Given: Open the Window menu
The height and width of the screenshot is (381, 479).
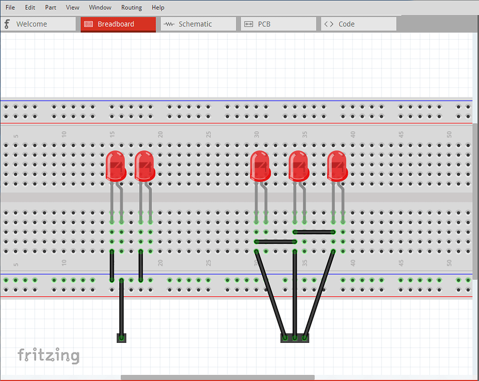Looking at the screenshot, I should [x=100, y=7].
